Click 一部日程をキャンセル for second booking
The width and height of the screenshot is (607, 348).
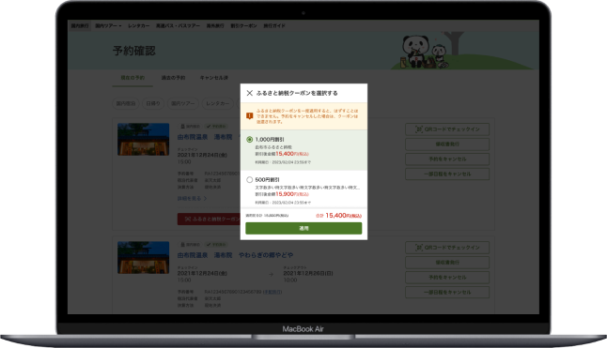click(447, 293)
